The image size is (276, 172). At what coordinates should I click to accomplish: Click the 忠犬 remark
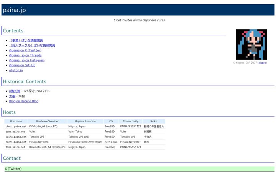click(146, 142)
